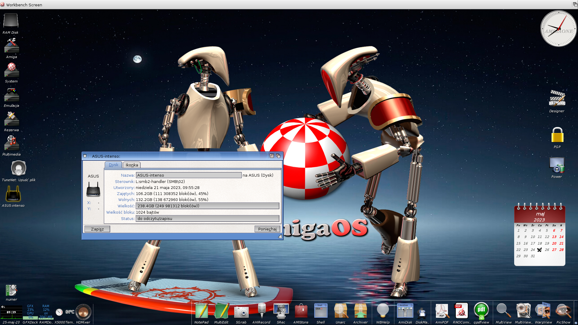Click the Poniechaj button
578x325 pixels.
coord(267,229)
